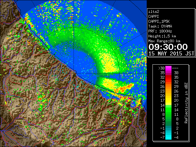196x147 pixels.
Task: Click the 'ilts2' label in info box
Action: tap(154, 12)
